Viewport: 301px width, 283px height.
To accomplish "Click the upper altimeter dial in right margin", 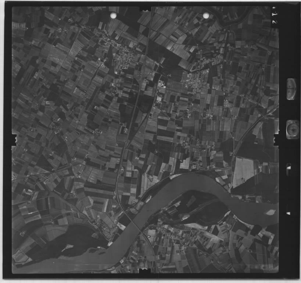I will [291, 89].
